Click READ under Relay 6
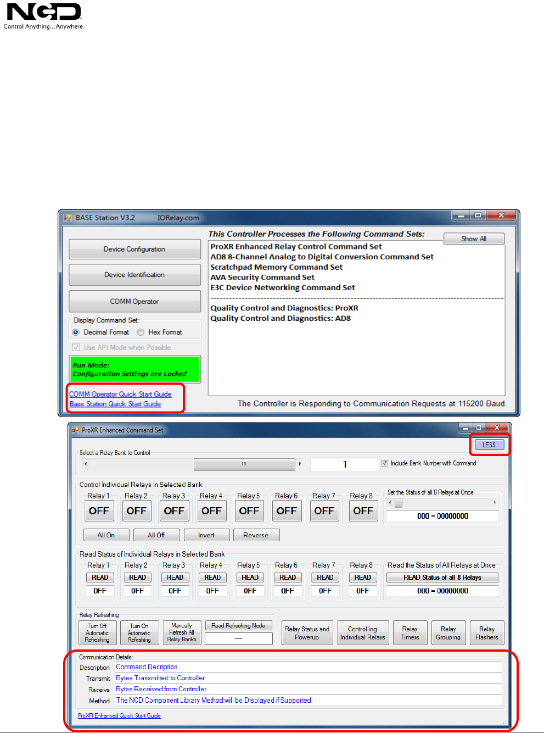The height and width of the screenshot is (733, 544). click(288, 577)
